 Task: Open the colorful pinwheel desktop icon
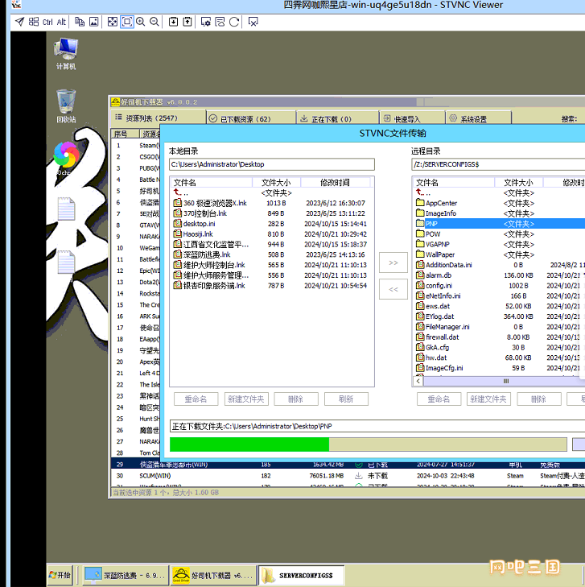(66, 155)
